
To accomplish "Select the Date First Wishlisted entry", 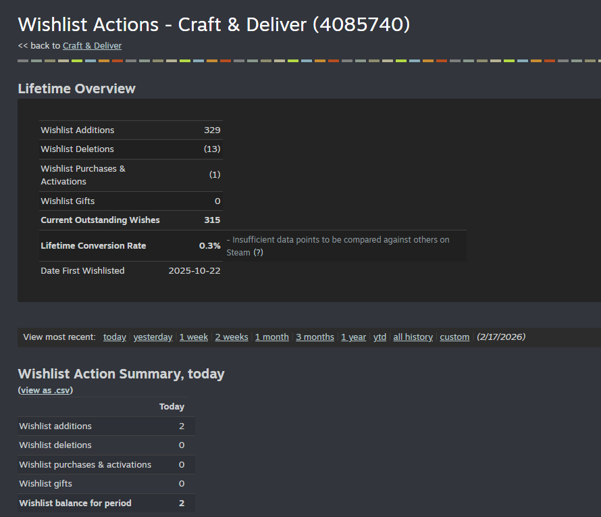I will tap(82, 270).
